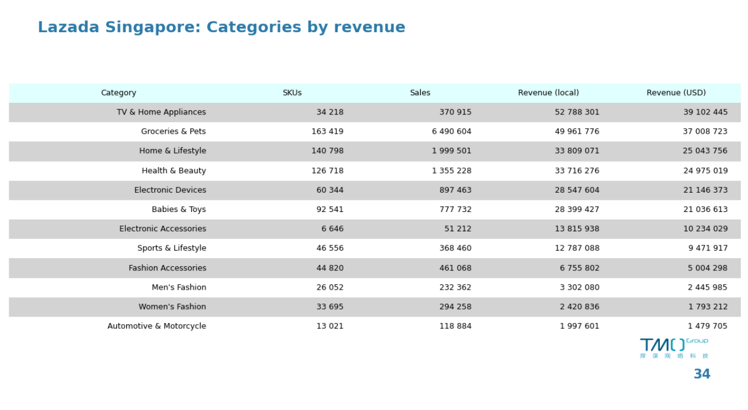
Task: Select the 'Sales' column header
Action: coord(420,93)
